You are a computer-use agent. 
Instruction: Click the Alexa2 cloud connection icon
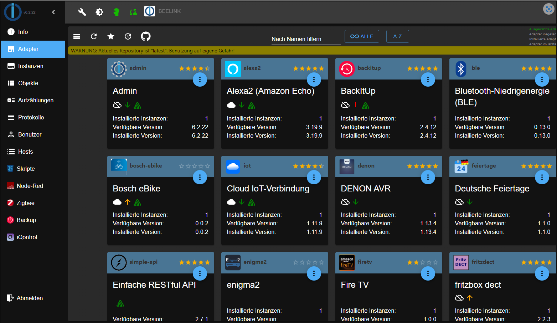[231, 105]
